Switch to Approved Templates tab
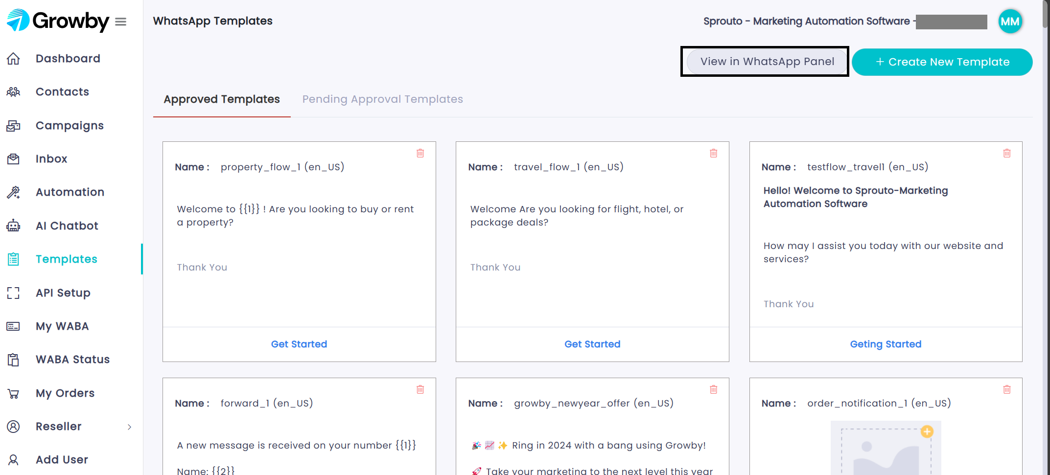 tap(222, 99)
